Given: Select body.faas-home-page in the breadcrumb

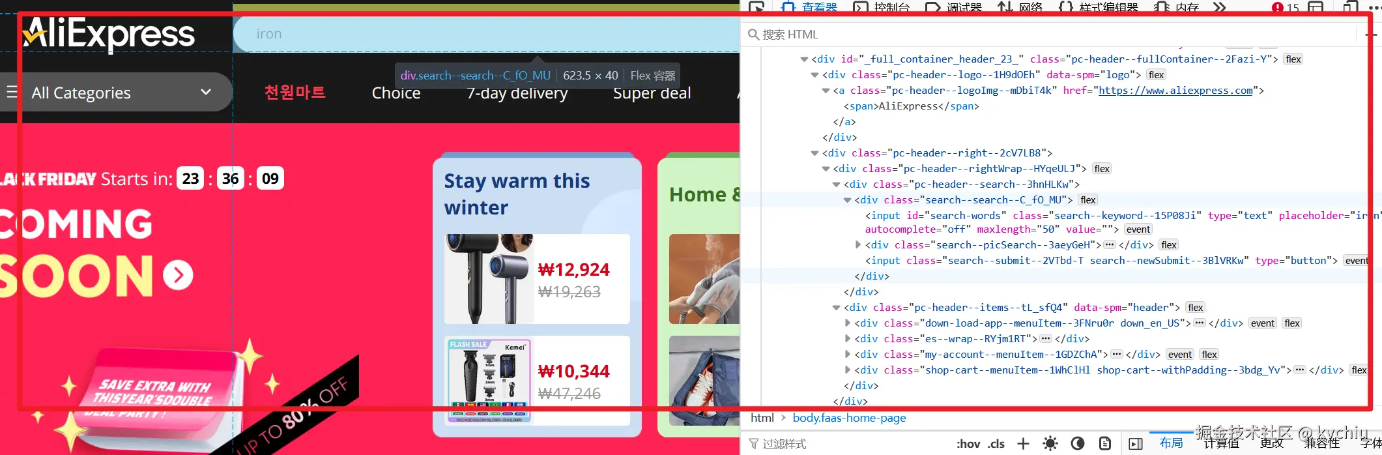Looking at the screenshot, I should [849, 418].
